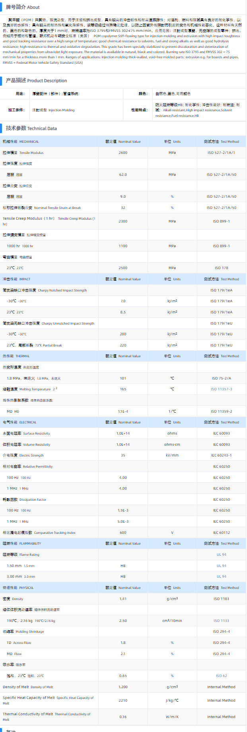Select the 阻燃性能 FLAMMABILITY table header
This screenshot has height=732, width=247.
coord(22,543)
